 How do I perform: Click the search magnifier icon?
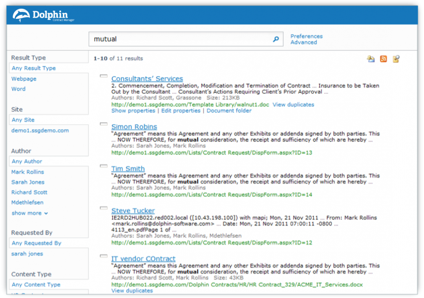(x=276, y=39)
